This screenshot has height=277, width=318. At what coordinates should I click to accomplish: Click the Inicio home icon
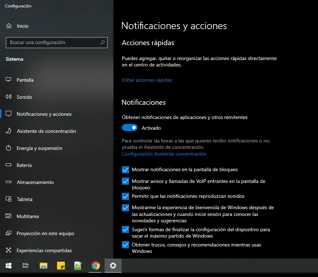tap(9, 26)
